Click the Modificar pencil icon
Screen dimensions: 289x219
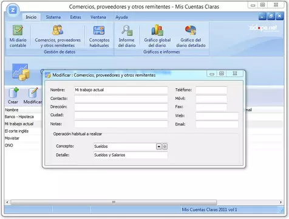pyautogui.click(x=33, y=93)
